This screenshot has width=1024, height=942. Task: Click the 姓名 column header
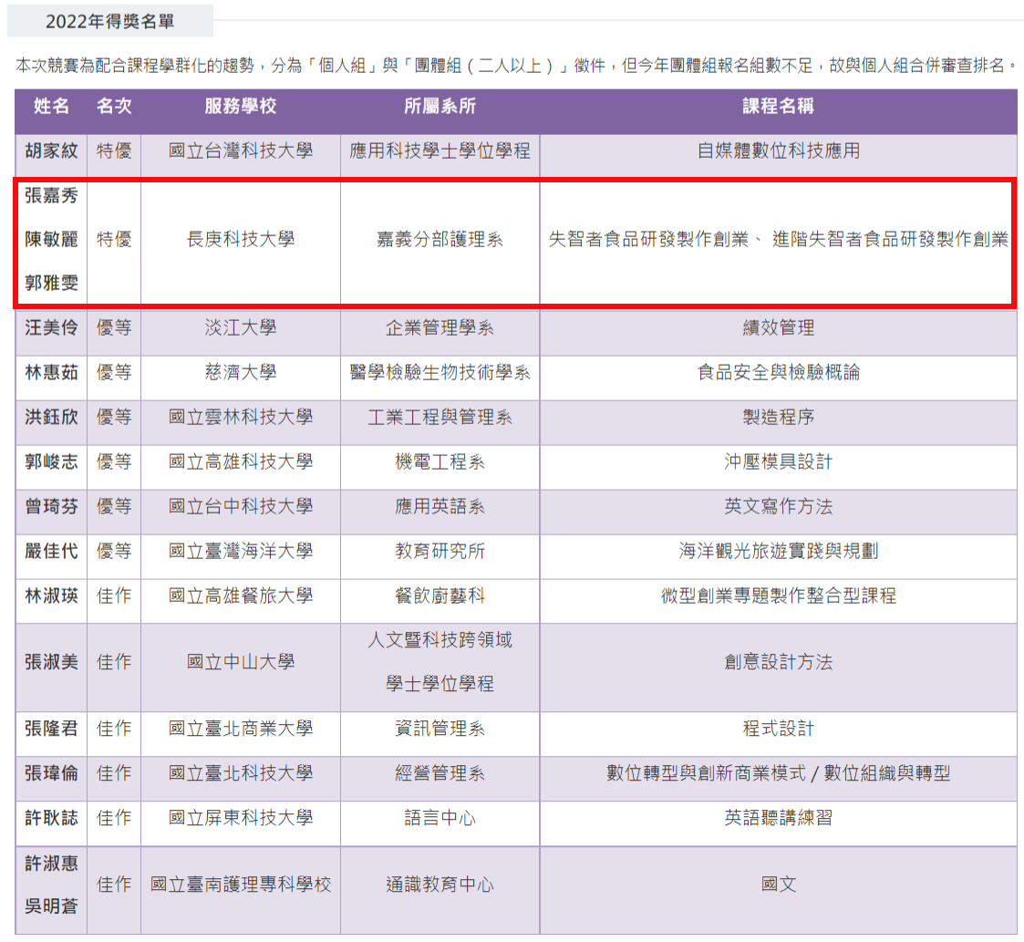[x=51, y=106]
